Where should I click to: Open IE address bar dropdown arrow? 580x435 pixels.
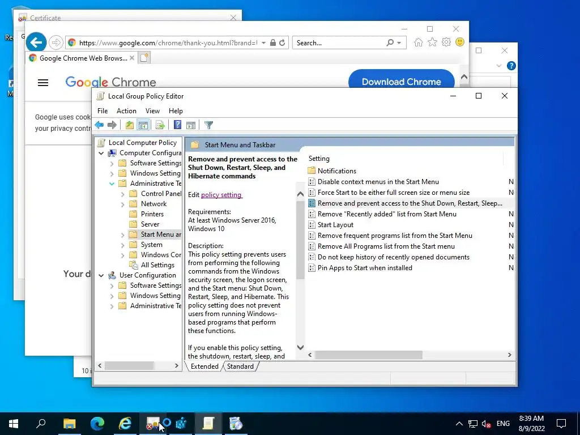point(263,43)
